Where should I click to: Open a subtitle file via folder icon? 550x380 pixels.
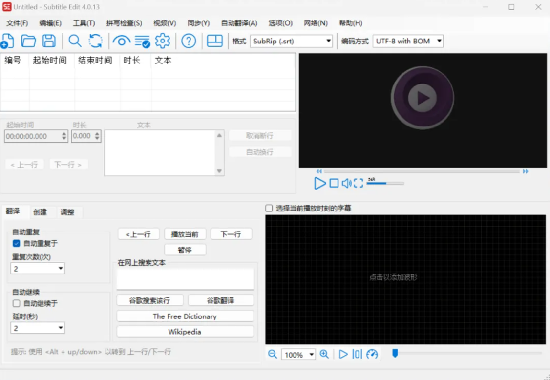28,41
